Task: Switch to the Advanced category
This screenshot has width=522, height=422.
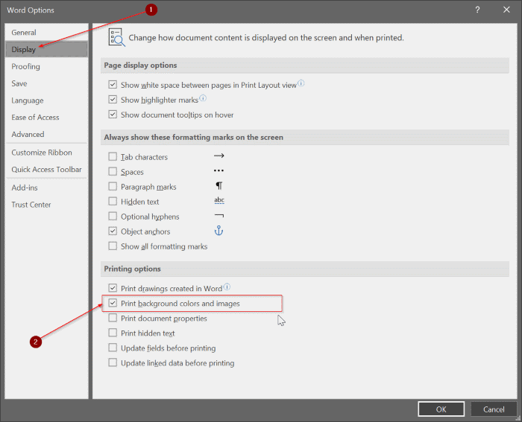Action: click(x=46, y=134)
